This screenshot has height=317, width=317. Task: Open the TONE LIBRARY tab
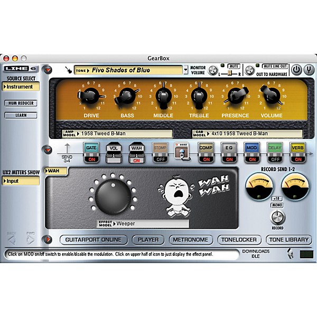289,240
